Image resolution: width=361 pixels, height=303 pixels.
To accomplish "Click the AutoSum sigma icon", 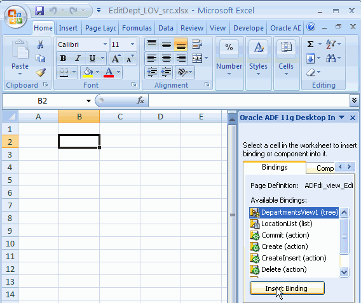I will click(x=310, y=44).
